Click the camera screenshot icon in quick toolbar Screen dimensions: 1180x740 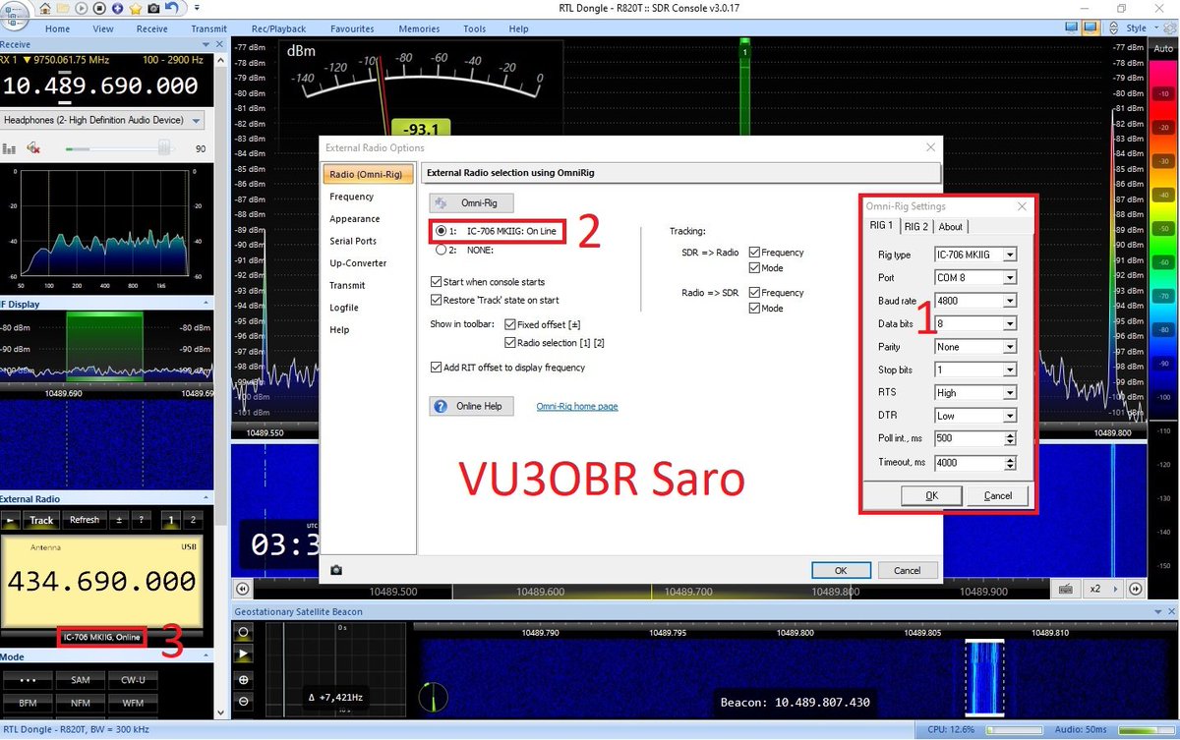point(153,9)
